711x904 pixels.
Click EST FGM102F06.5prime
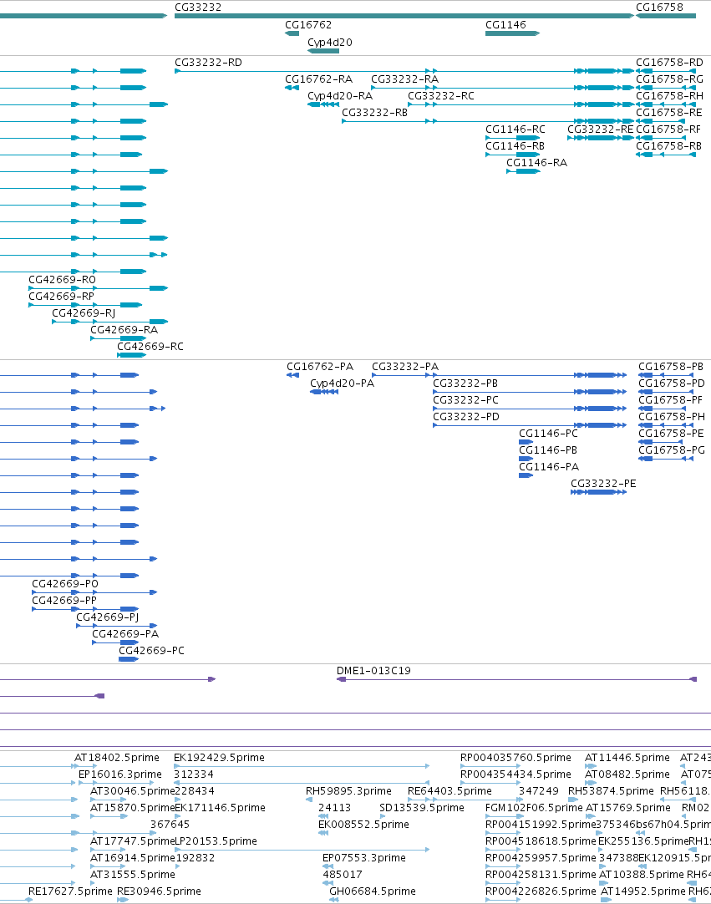coord(534,808)
